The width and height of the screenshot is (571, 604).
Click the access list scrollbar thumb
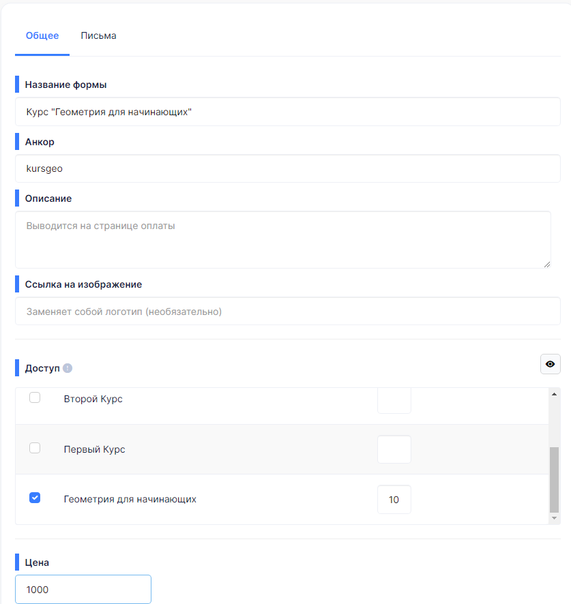(554, 479)
